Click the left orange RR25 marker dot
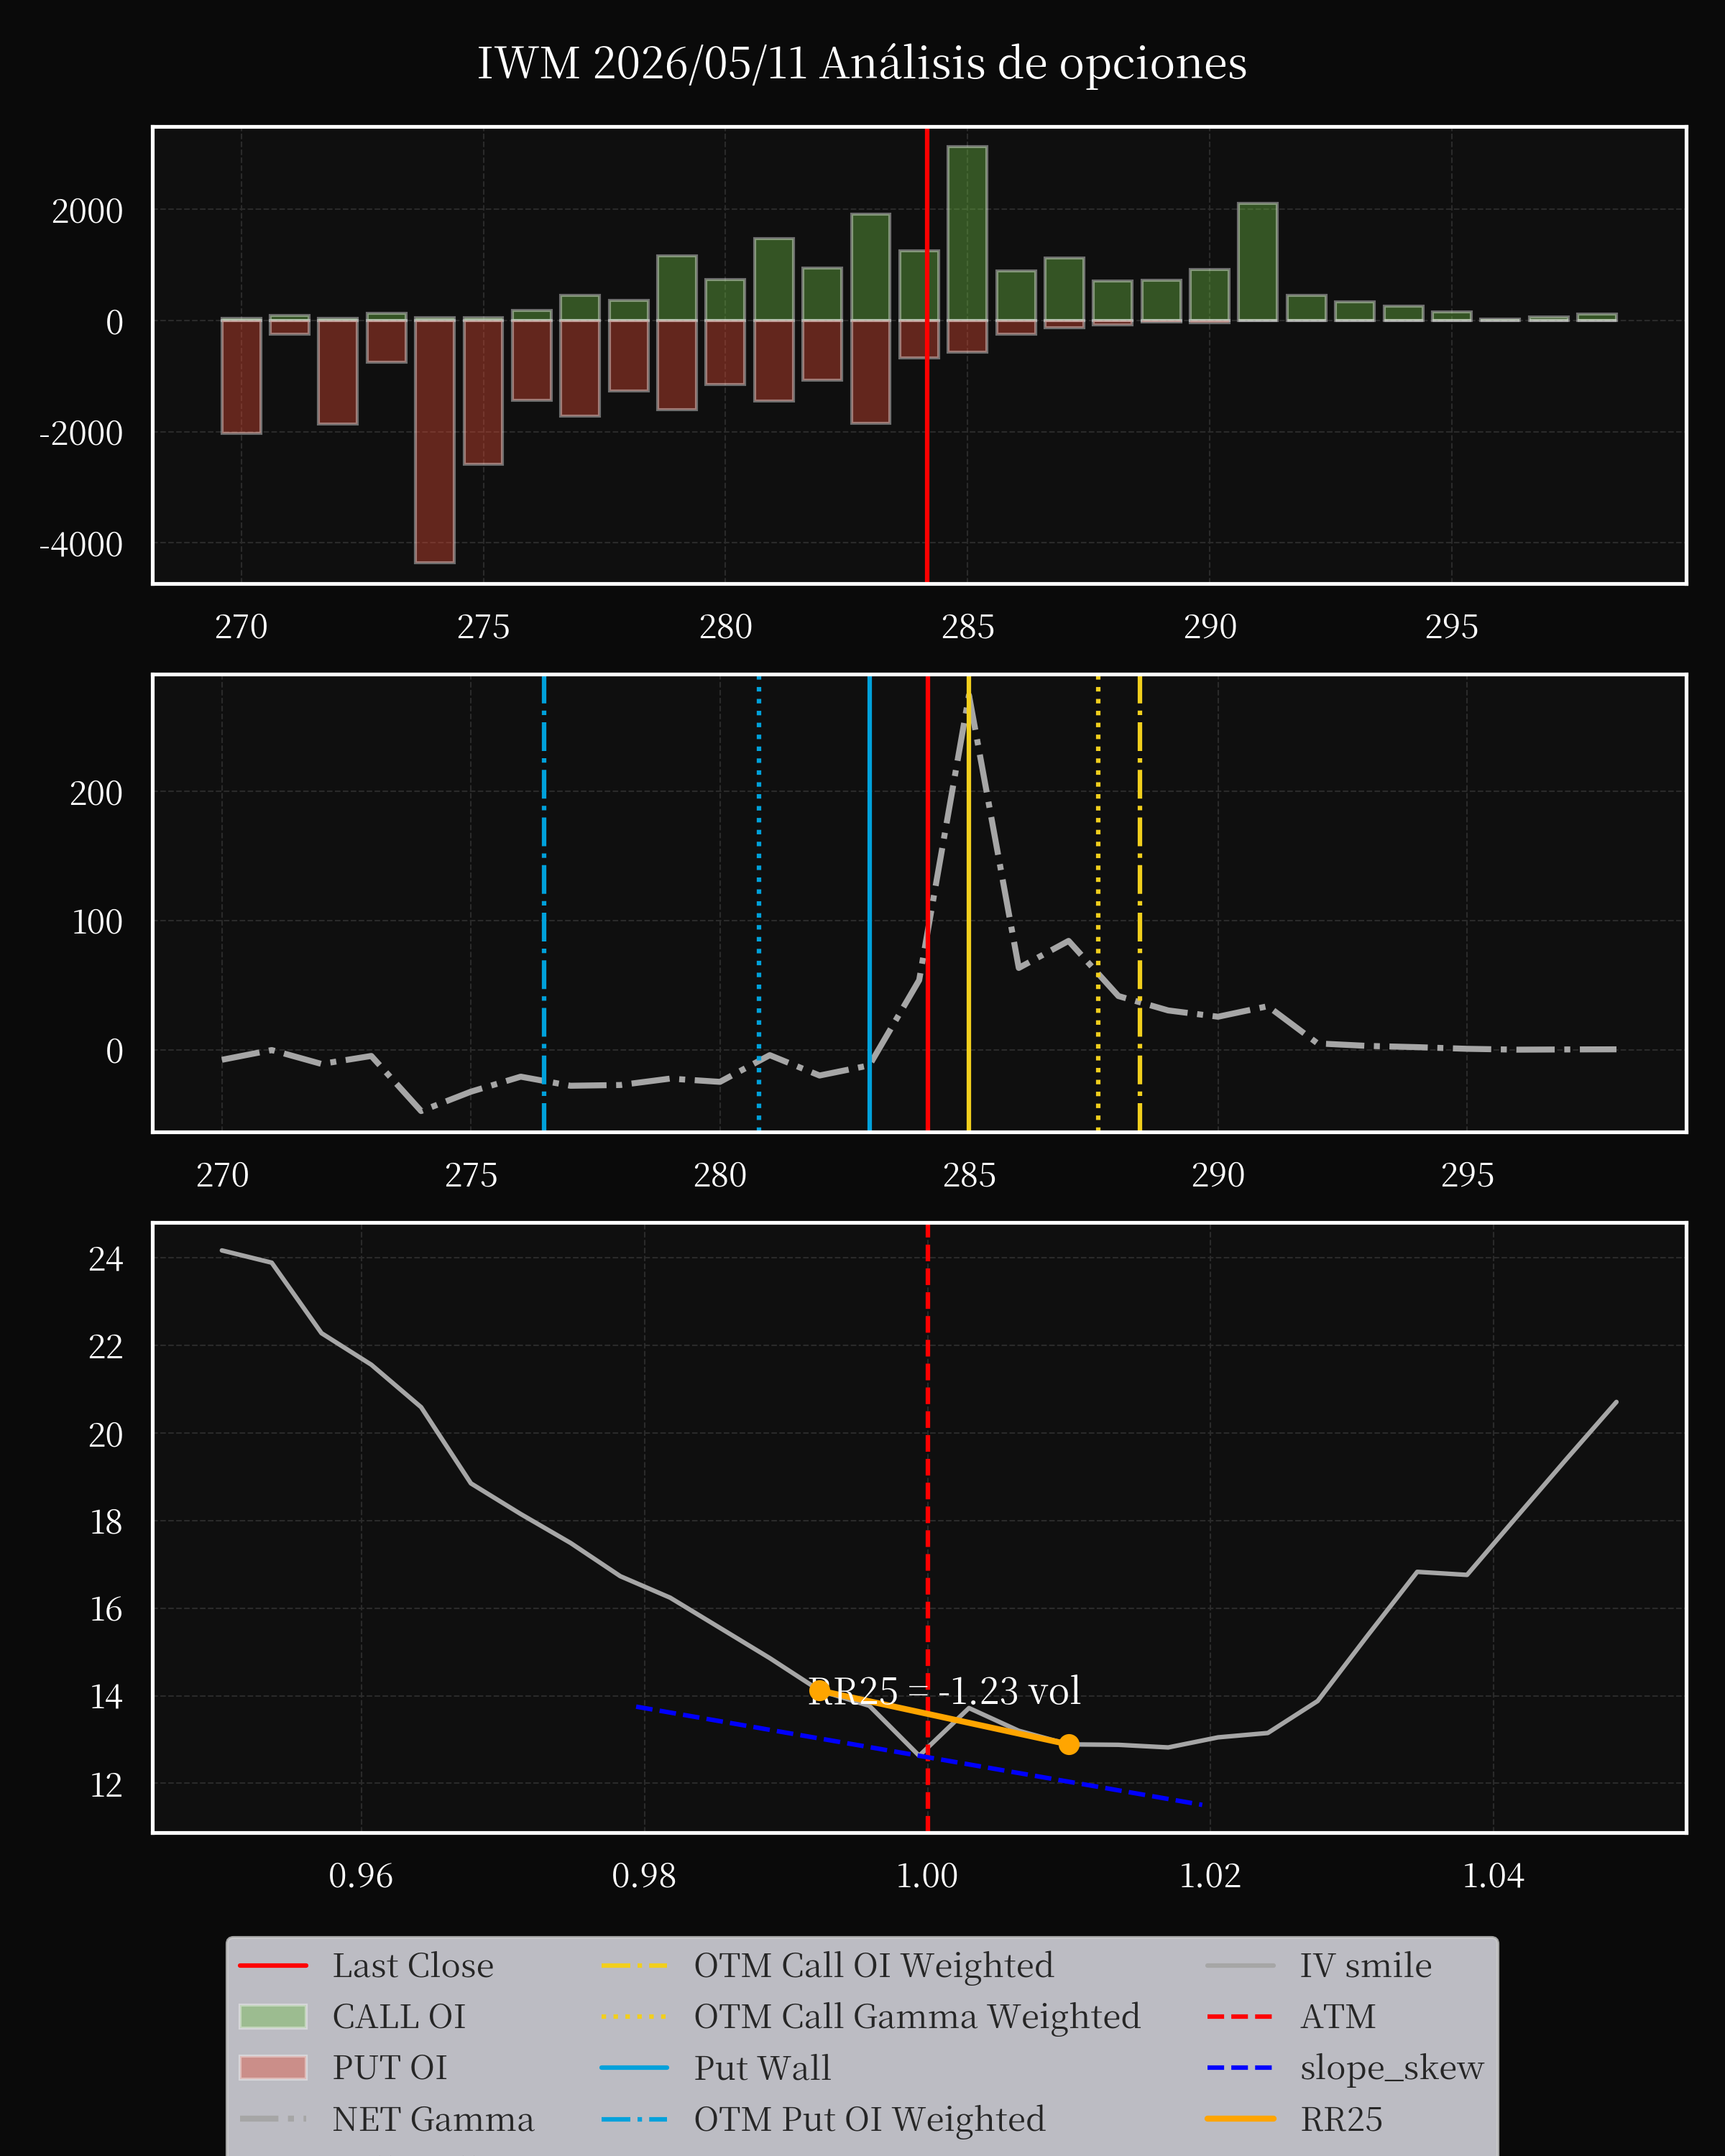Viewport: 1725px width, 2156px height. tap(819, 1690)
